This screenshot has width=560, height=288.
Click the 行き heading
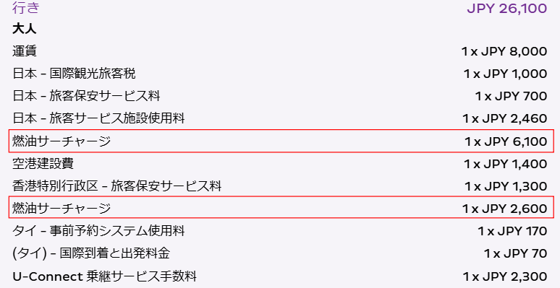click(25, 8)
